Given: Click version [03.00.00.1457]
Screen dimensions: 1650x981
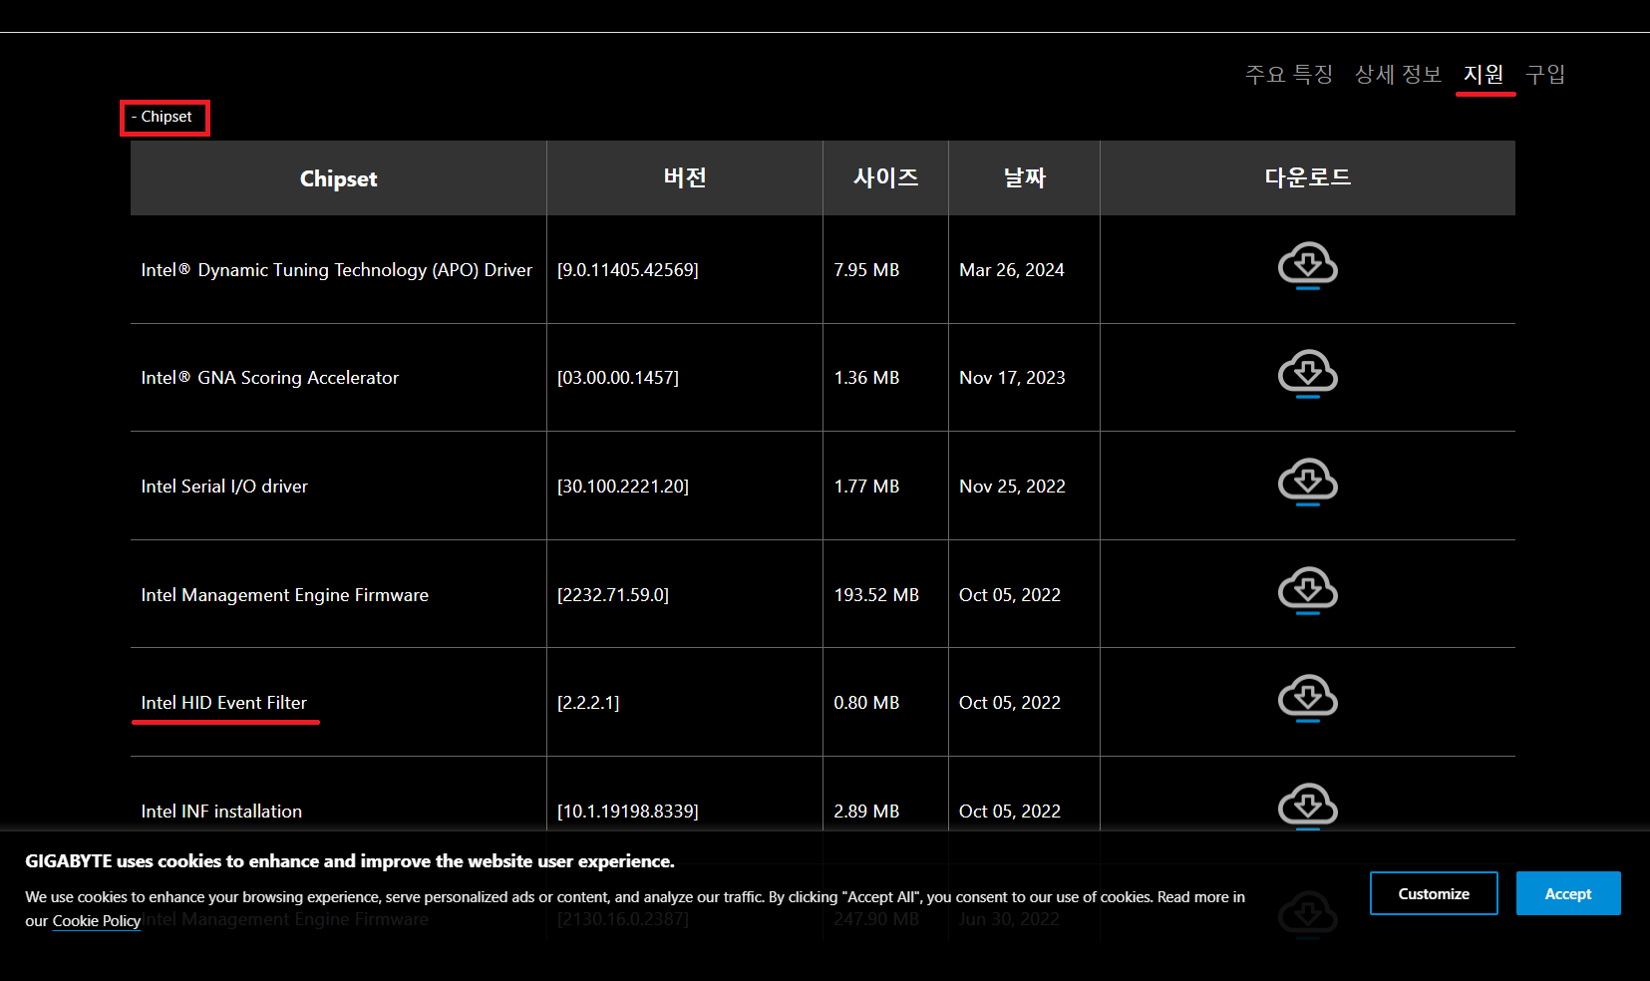Looking at the screenshot, I should point(618,378).
